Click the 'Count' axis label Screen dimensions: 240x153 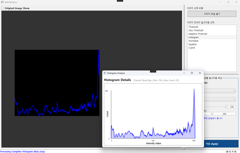coord(107,114)
